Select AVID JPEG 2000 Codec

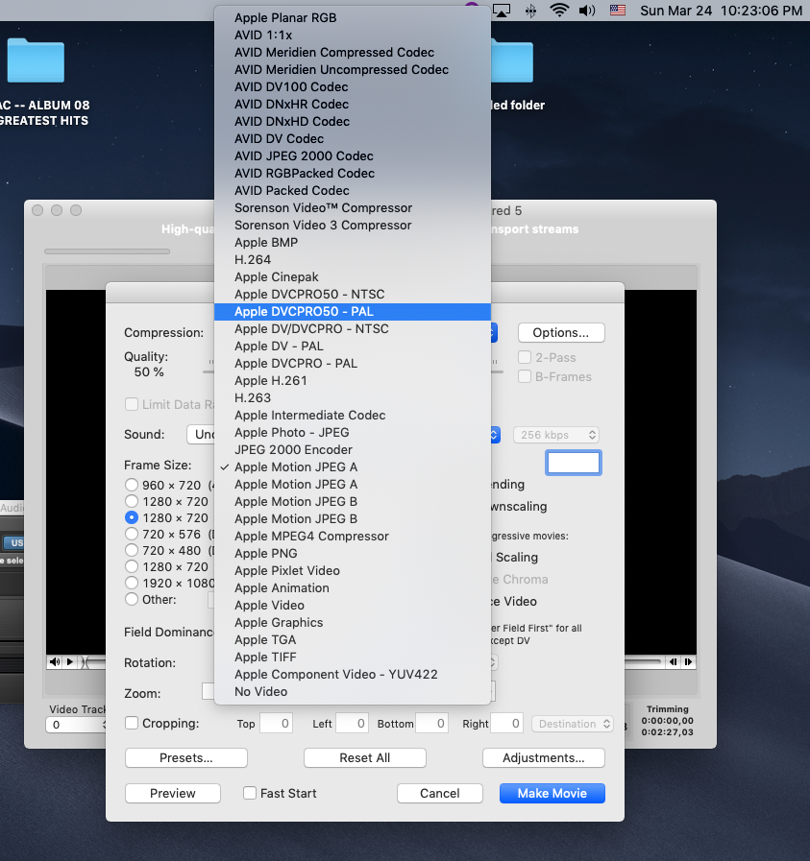(x=353, y=155)
